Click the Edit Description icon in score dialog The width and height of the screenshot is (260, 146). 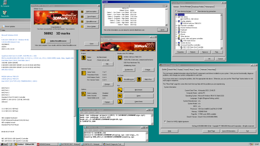tap(82, 12)
